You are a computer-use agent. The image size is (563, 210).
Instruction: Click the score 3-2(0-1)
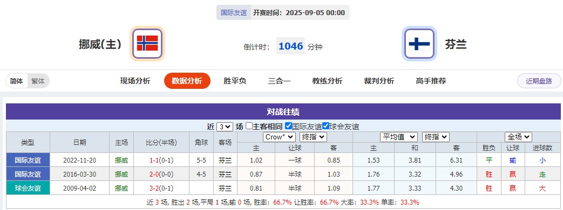[x=161, y=188]
